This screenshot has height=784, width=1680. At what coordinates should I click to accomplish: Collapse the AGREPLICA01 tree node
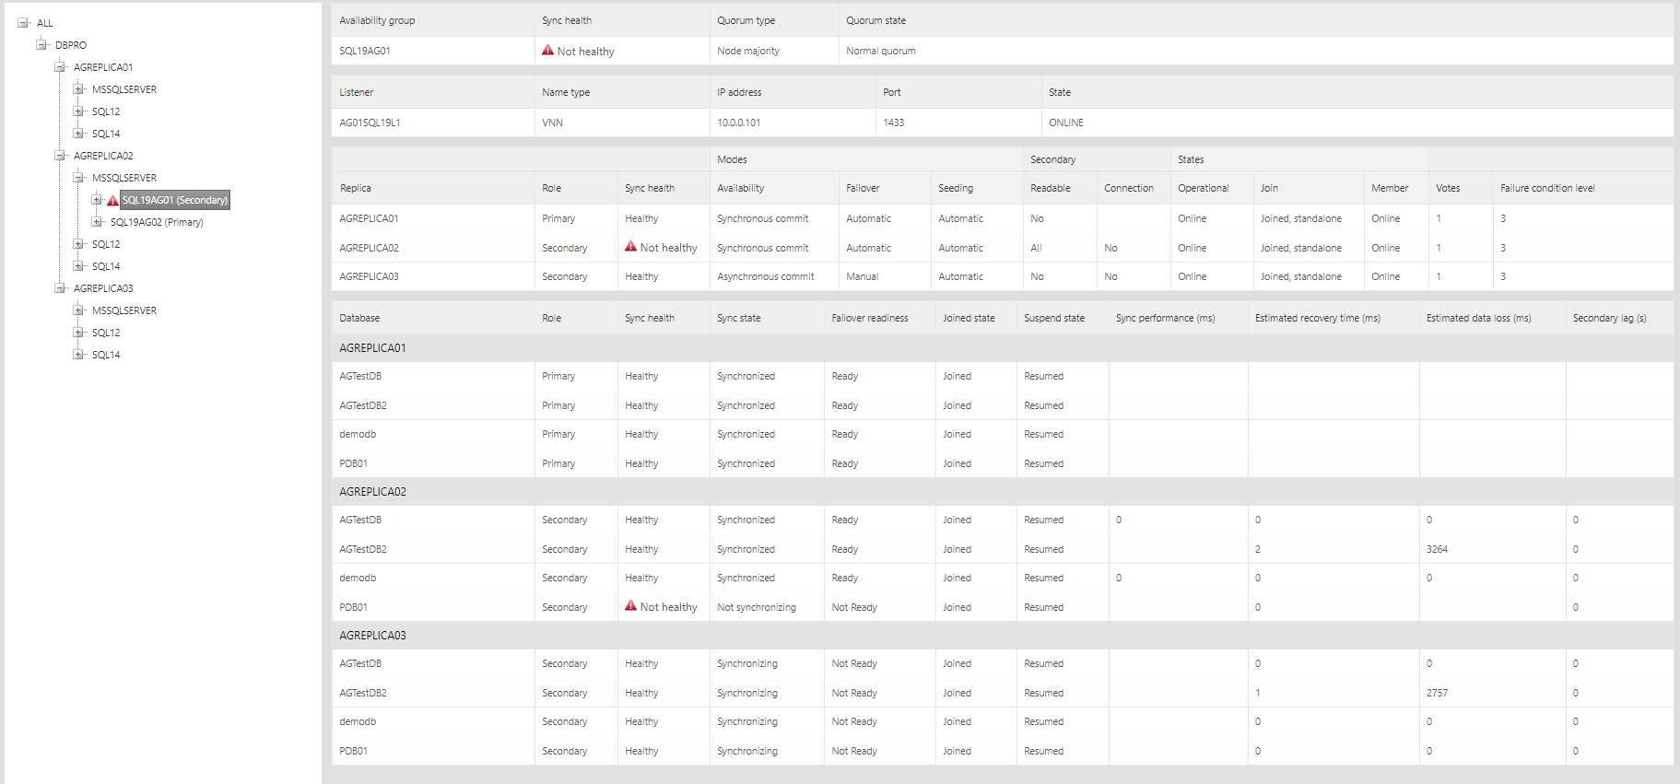(x=60, y=67)
